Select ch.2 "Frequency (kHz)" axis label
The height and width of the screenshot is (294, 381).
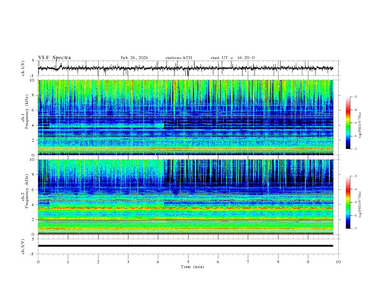point(27,191)
